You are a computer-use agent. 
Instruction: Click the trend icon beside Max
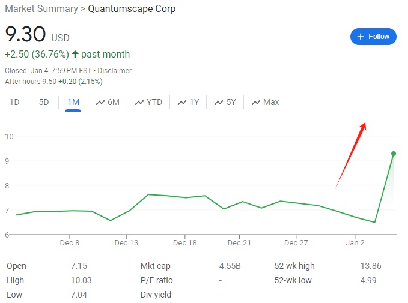tap(256, 103)
